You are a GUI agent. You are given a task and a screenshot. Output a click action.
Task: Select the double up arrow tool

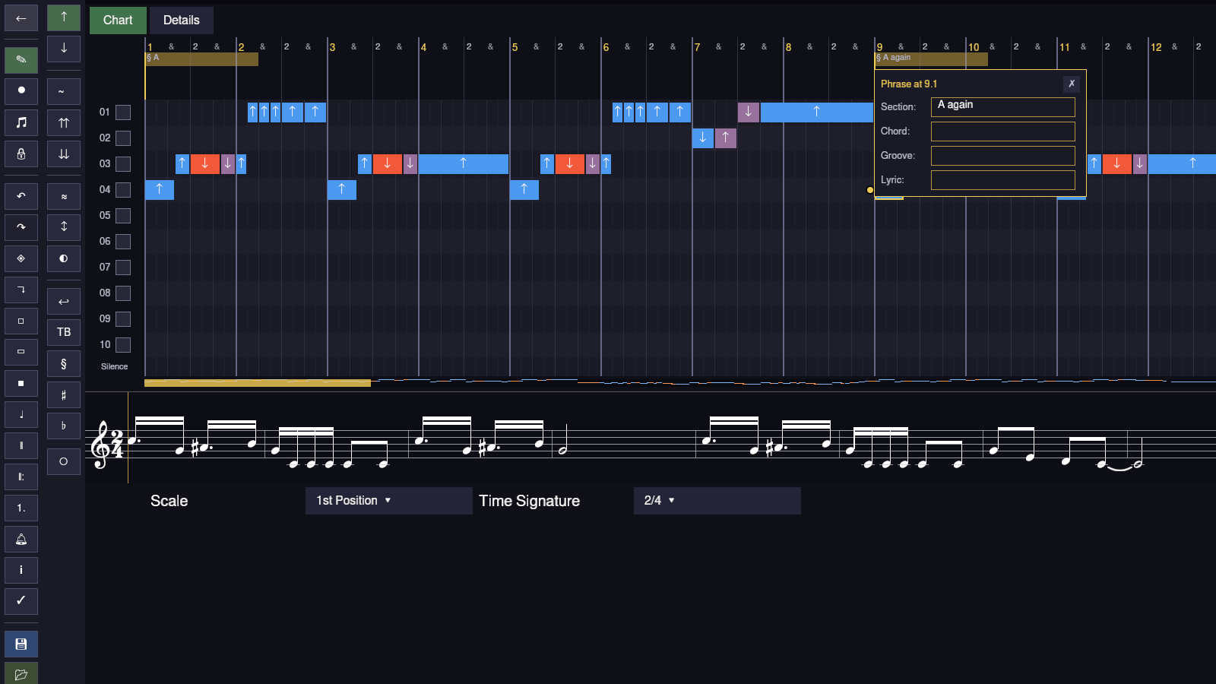pos(64,122)
